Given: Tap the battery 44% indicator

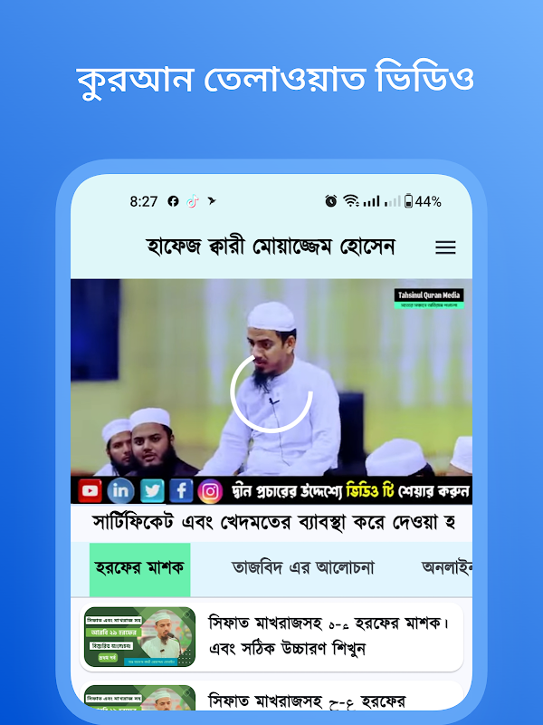Looking at the screenshot, I should 423,201.
